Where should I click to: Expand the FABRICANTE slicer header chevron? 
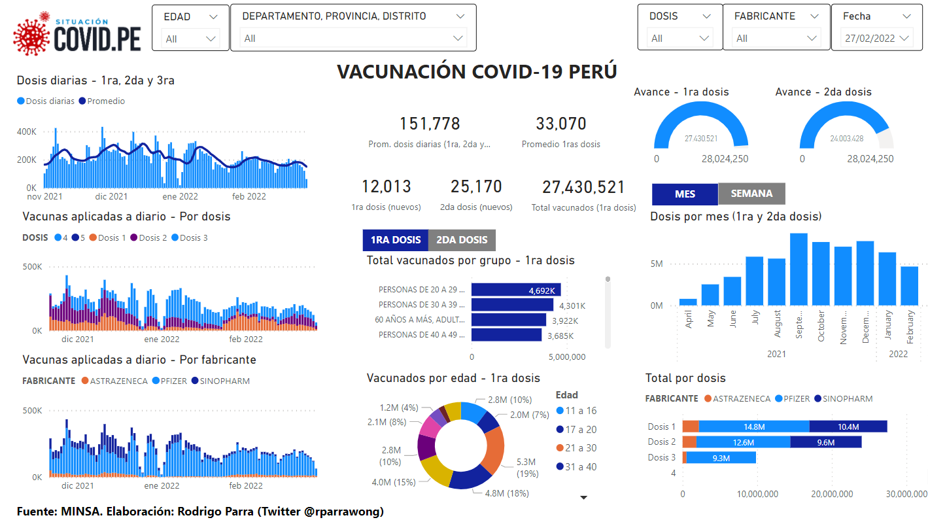814,16
